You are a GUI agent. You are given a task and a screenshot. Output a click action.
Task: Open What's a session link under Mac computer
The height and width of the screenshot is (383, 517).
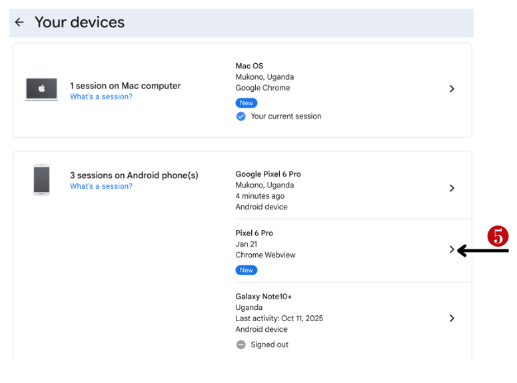tap(101, 97)
